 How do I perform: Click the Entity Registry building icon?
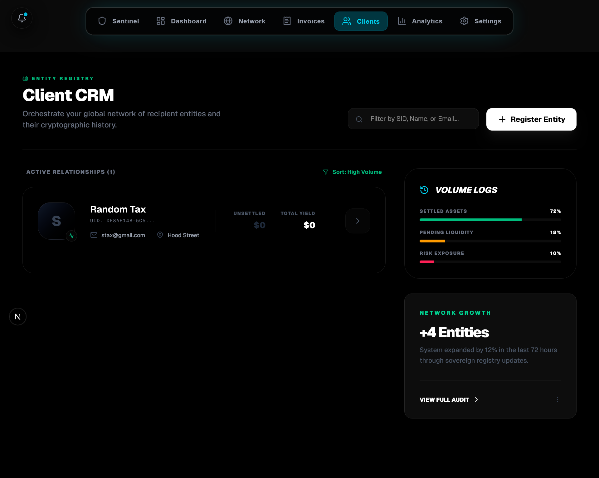point(25,79)
